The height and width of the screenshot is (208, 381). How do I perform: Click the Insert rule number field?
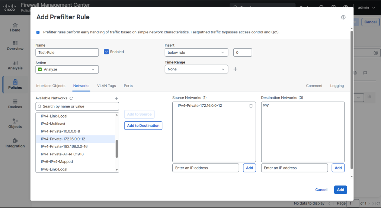[x=243, y=53]
